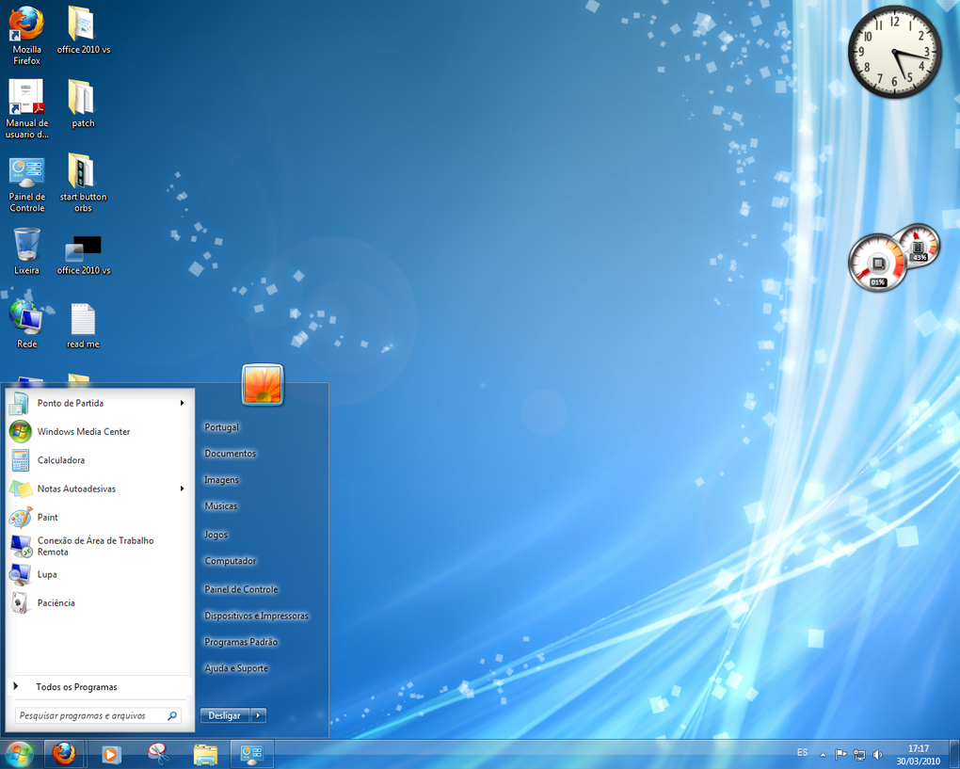Launch Paciência solitaire game
This screenshot has width=960, height=769.
tap(100, 603)
